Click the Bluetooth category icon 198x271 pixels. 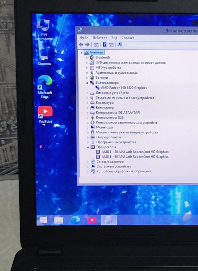coord(92,57)
